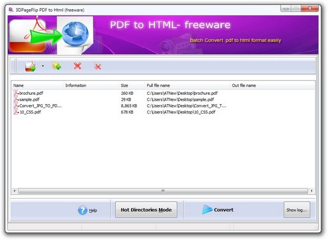The height and width of the screenshot is (240, 328).
Task: Click the Convert button
Action: (218, 210)
